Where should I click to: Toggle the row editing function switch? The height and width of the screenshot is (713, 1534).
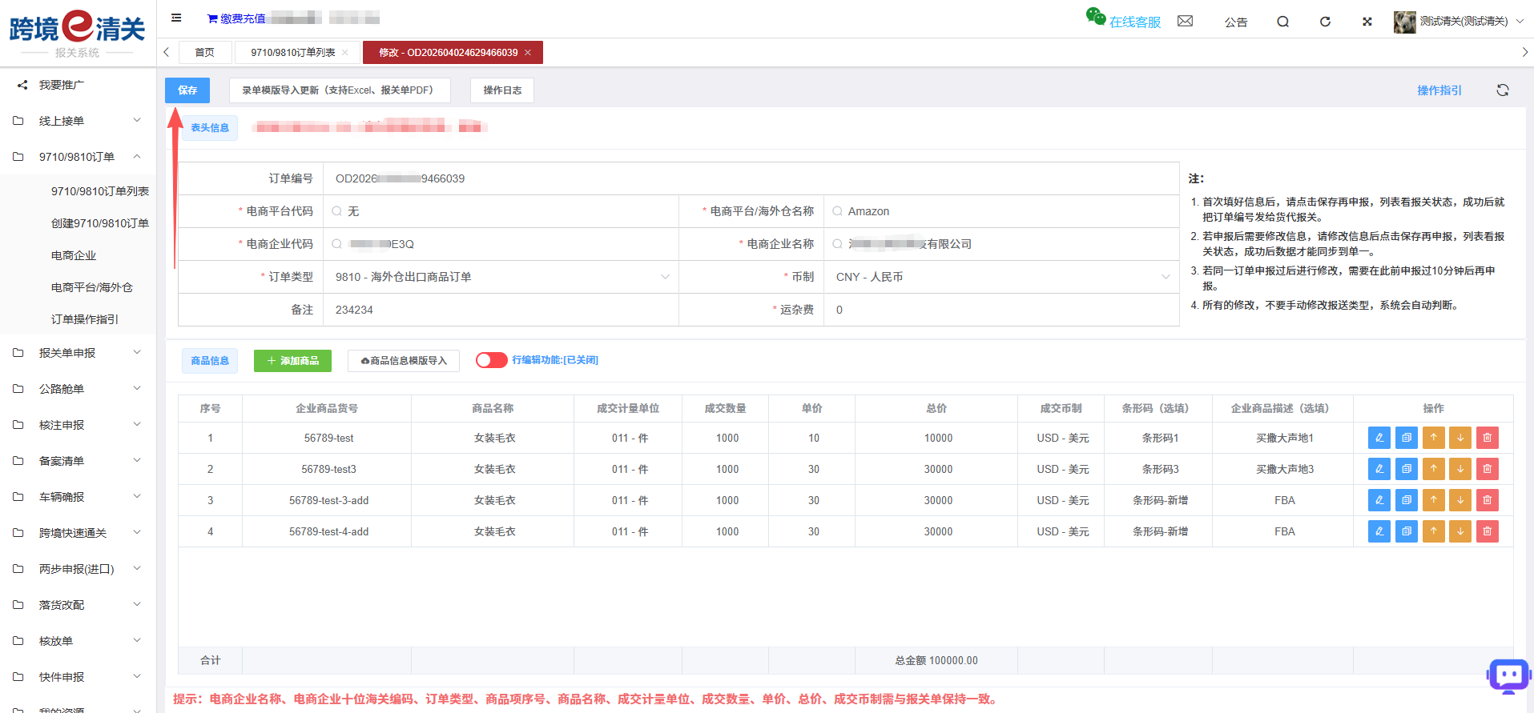click(x=491, y=360)
